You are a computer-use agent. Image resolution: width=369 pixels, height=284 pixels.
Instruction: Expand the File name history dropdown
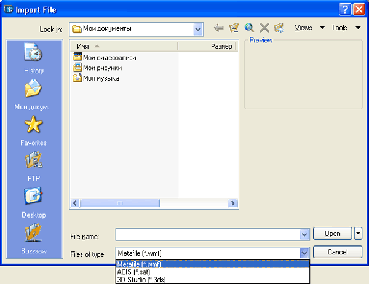(304, 234)
